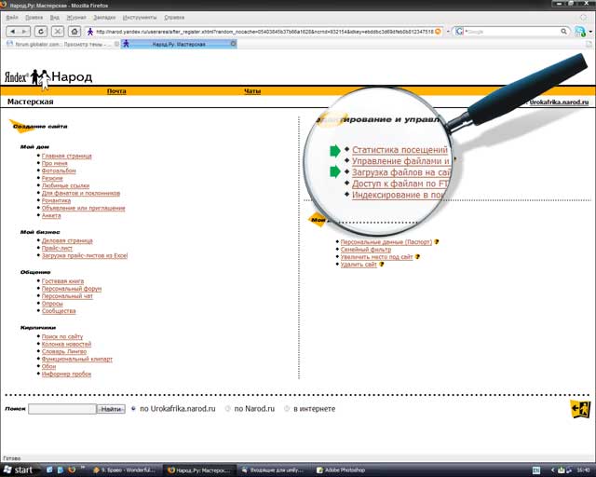Reload the page with the refresh icon
Screen dimensions: 596x477
coord(41,32)
